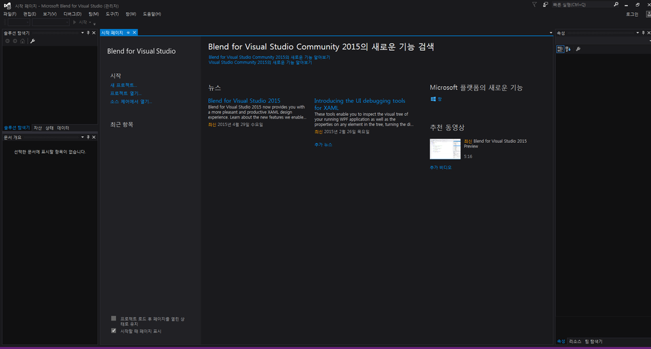Switch to the 상태 tab
Viewport: 651px width, 349px height.
[50, 128]
